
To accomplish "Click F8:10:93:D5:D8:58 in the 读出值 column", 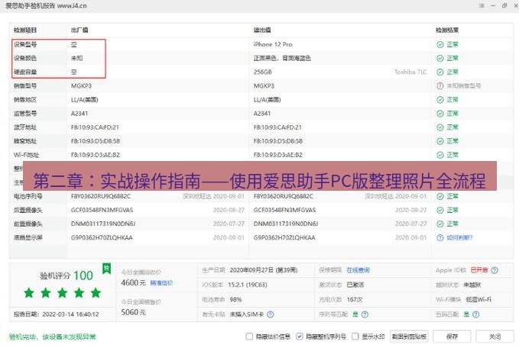I will pos(278,141).
